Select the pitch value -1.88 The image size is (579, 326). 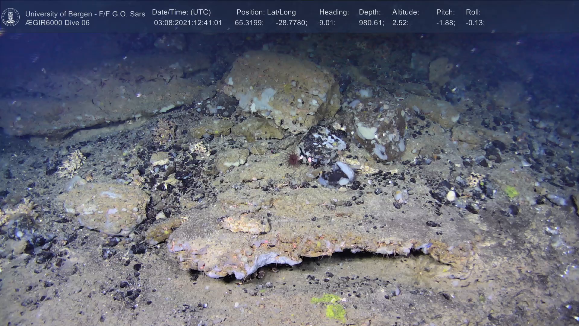coord(445,23)
